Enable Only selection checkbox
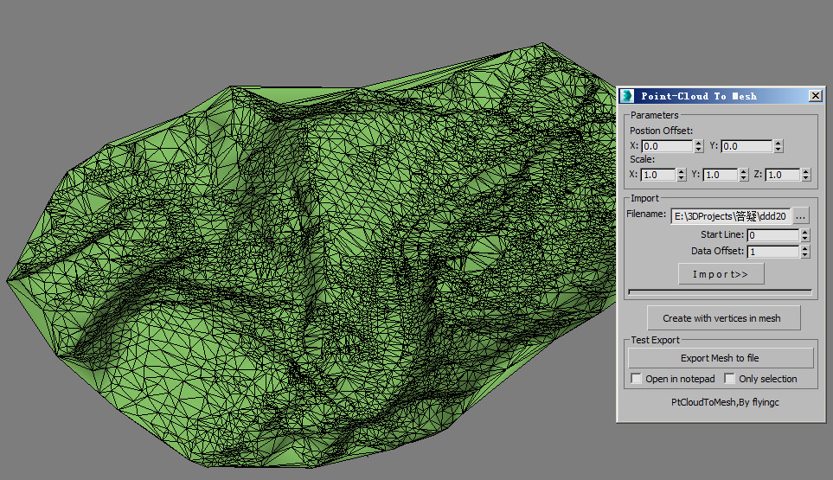Viewport: 833px width, 480px height. tap(729, 378)
